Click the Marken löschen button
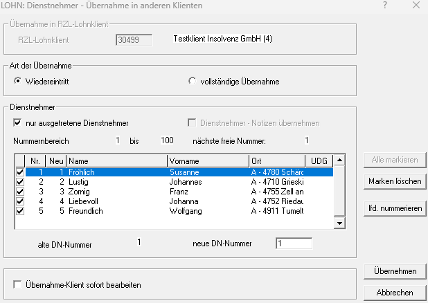 (x=395, y=182)
